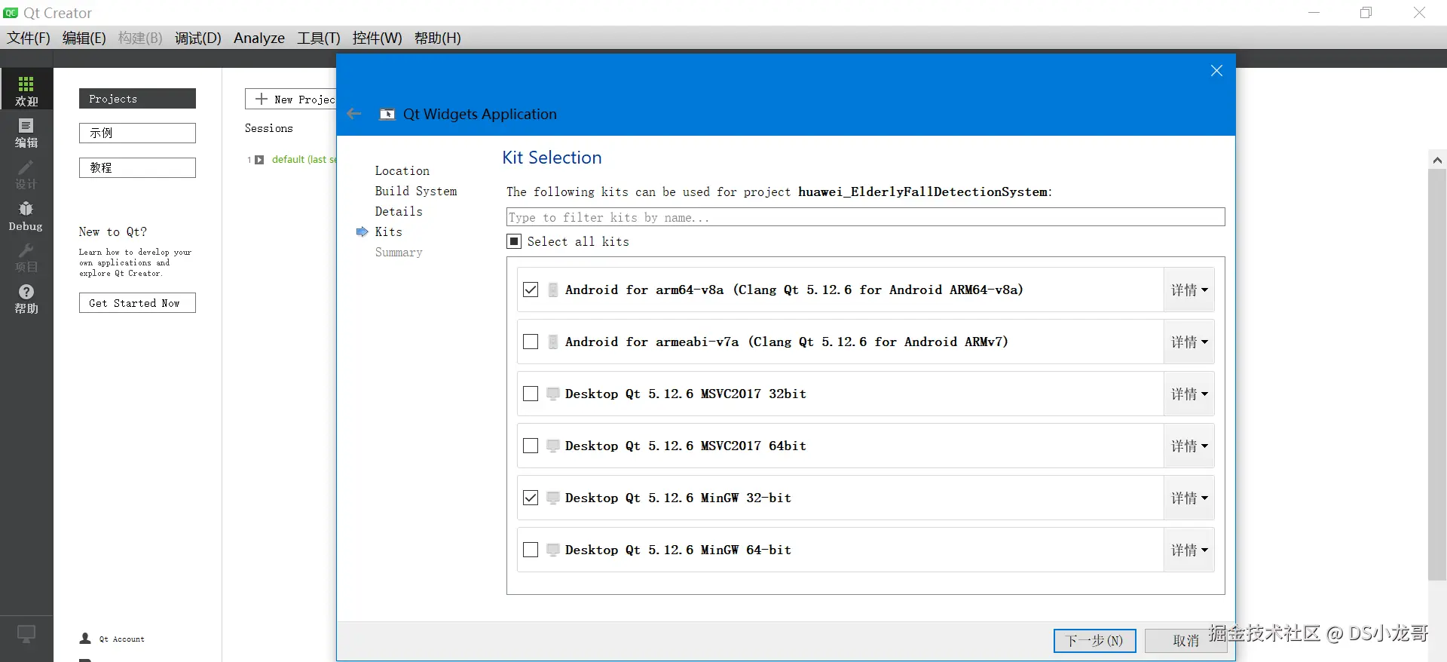Image resolution: width=1447 pixels, height=662 pixels.
Task: Open the 控件(W) menu
Action: [378, 38]
